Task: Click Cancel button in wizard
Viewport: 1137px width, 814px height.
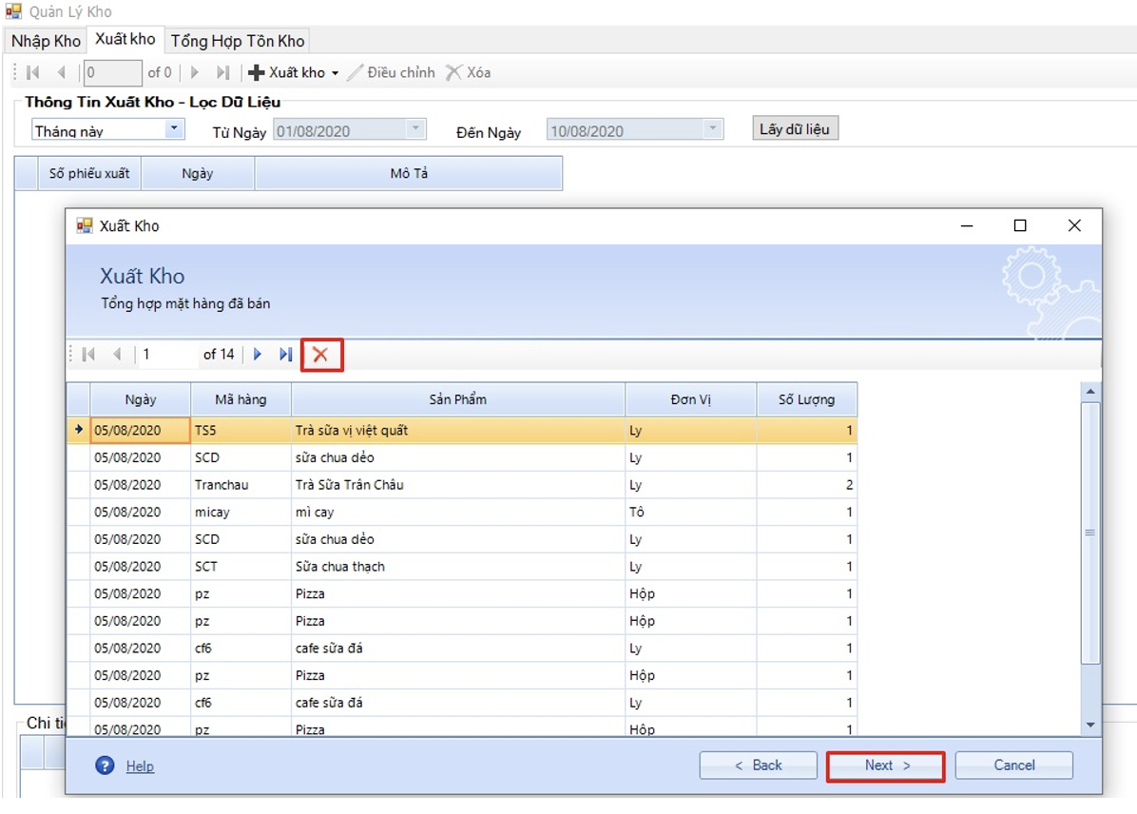Action: 1013,766
